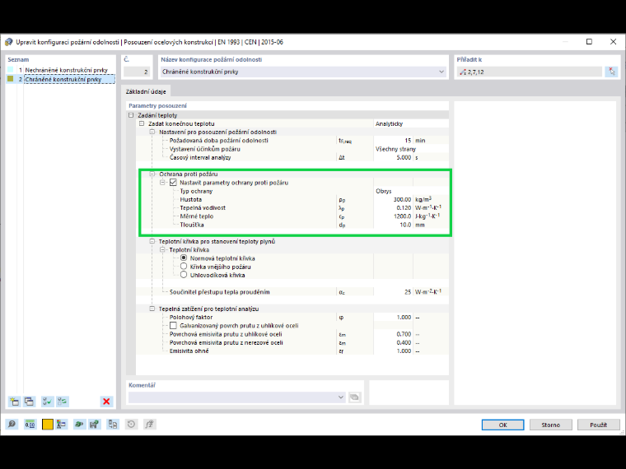Create a new fire resistance configuration
Image resolution: width=626 pixels, height=469 pixels.
click(14, 402)
